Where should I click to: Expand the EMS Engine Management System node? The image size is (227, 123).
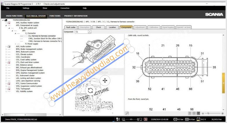point(6,70)
